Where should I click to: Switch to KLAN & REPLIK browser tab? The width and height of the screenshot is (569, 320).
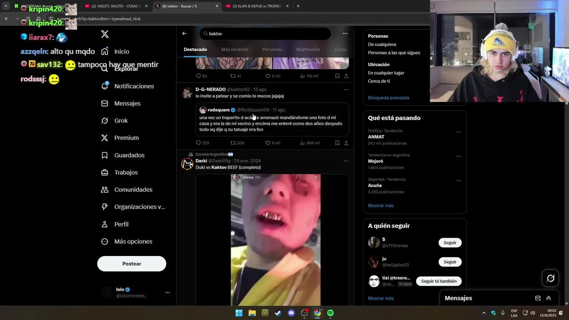(x=257, y=6)
